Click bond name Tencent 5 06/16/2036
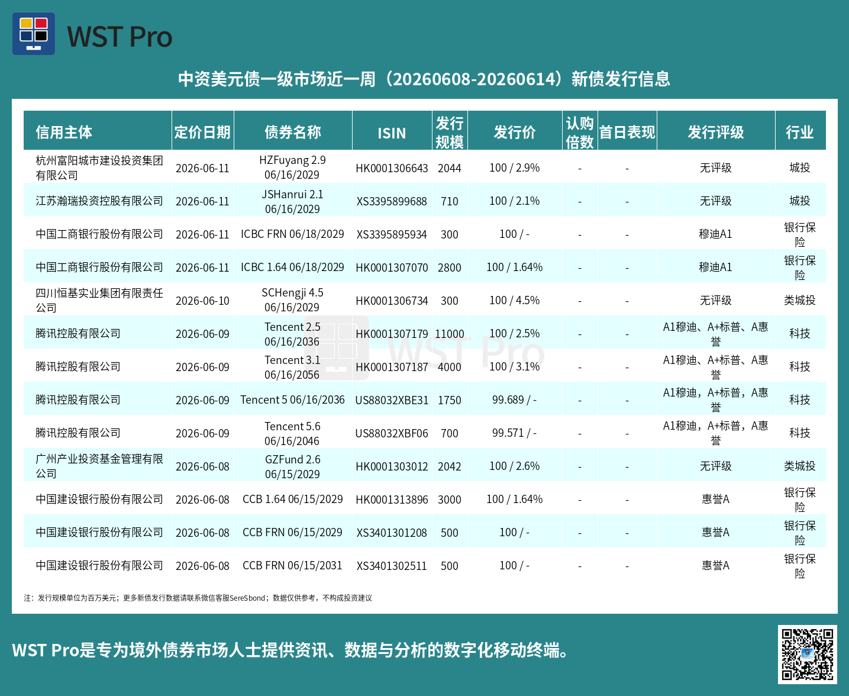Viewport: 849px width, 696px height. (292, 400)
